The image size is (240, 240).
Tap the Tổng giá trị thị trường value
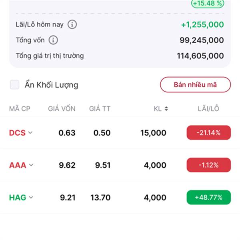tap(200, 56)
